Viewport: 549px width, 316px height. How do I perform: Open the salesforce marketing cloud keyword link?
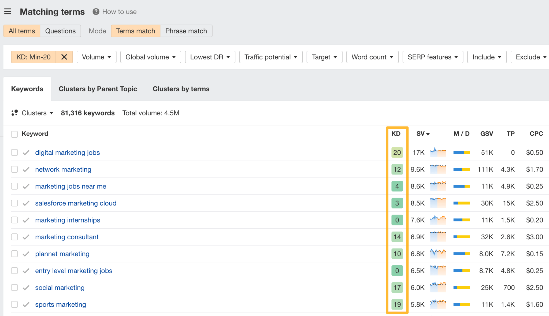[x=76, y=203]
